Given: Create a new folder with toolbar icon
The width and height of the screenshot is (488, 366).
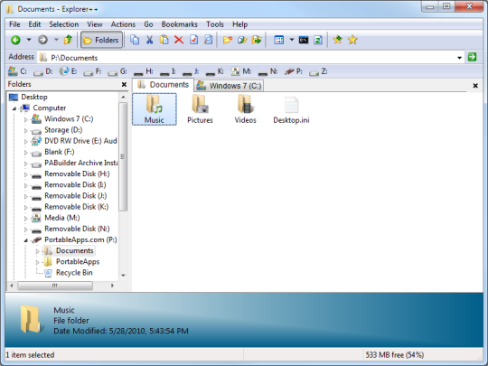Looking at the screenshot, I should tap(228, 40).
